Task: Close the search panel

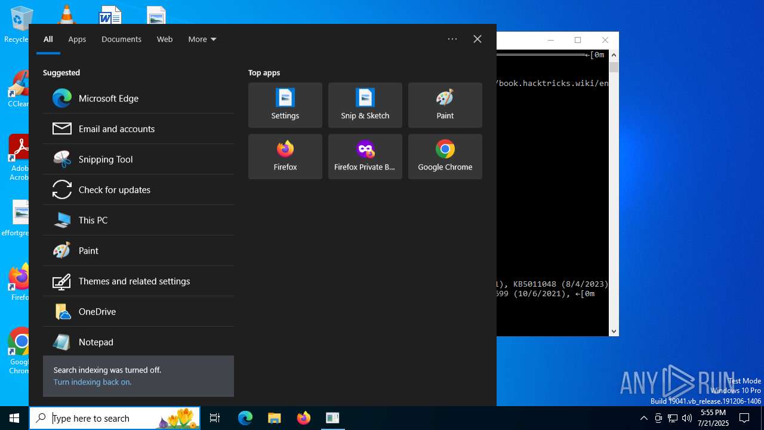Action: [478, 39]
